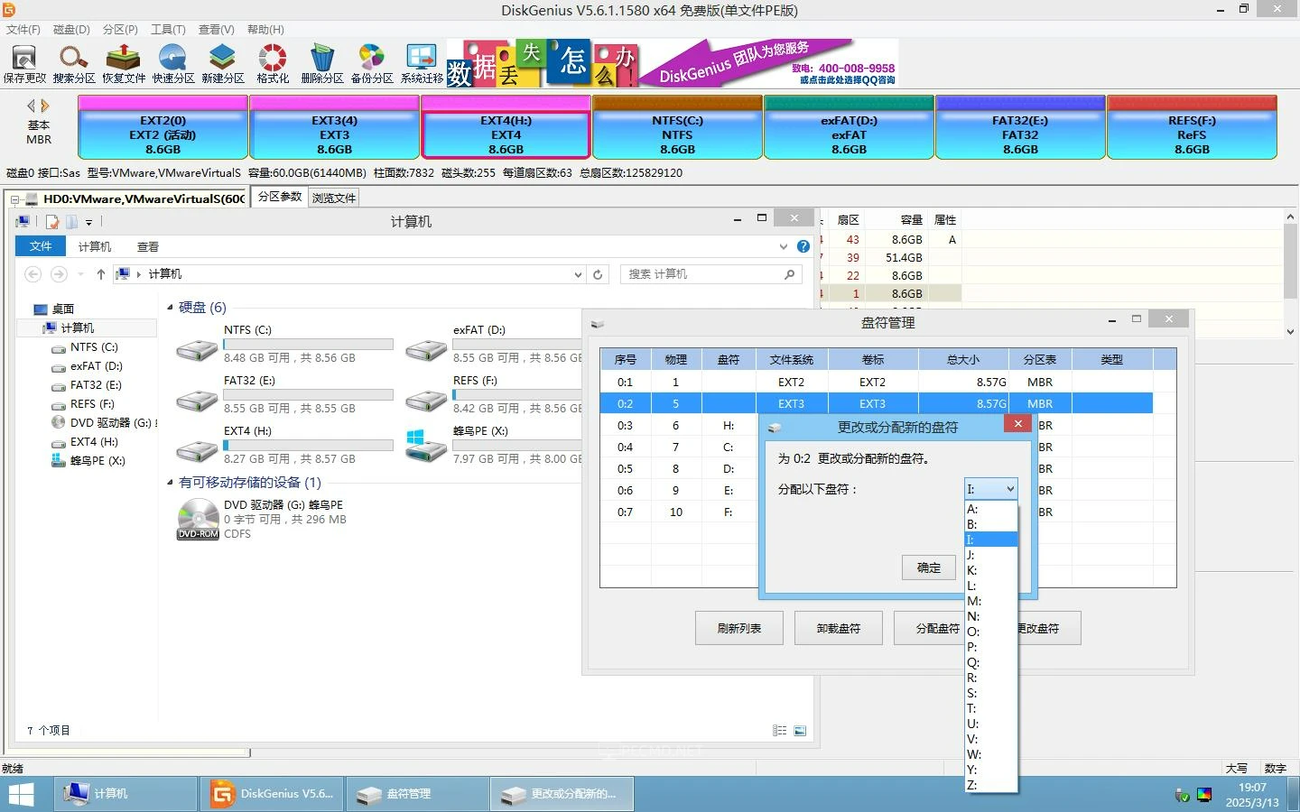Open the EXT4 (H:) drive in 硬盘 list

click(x=197, y=451)
